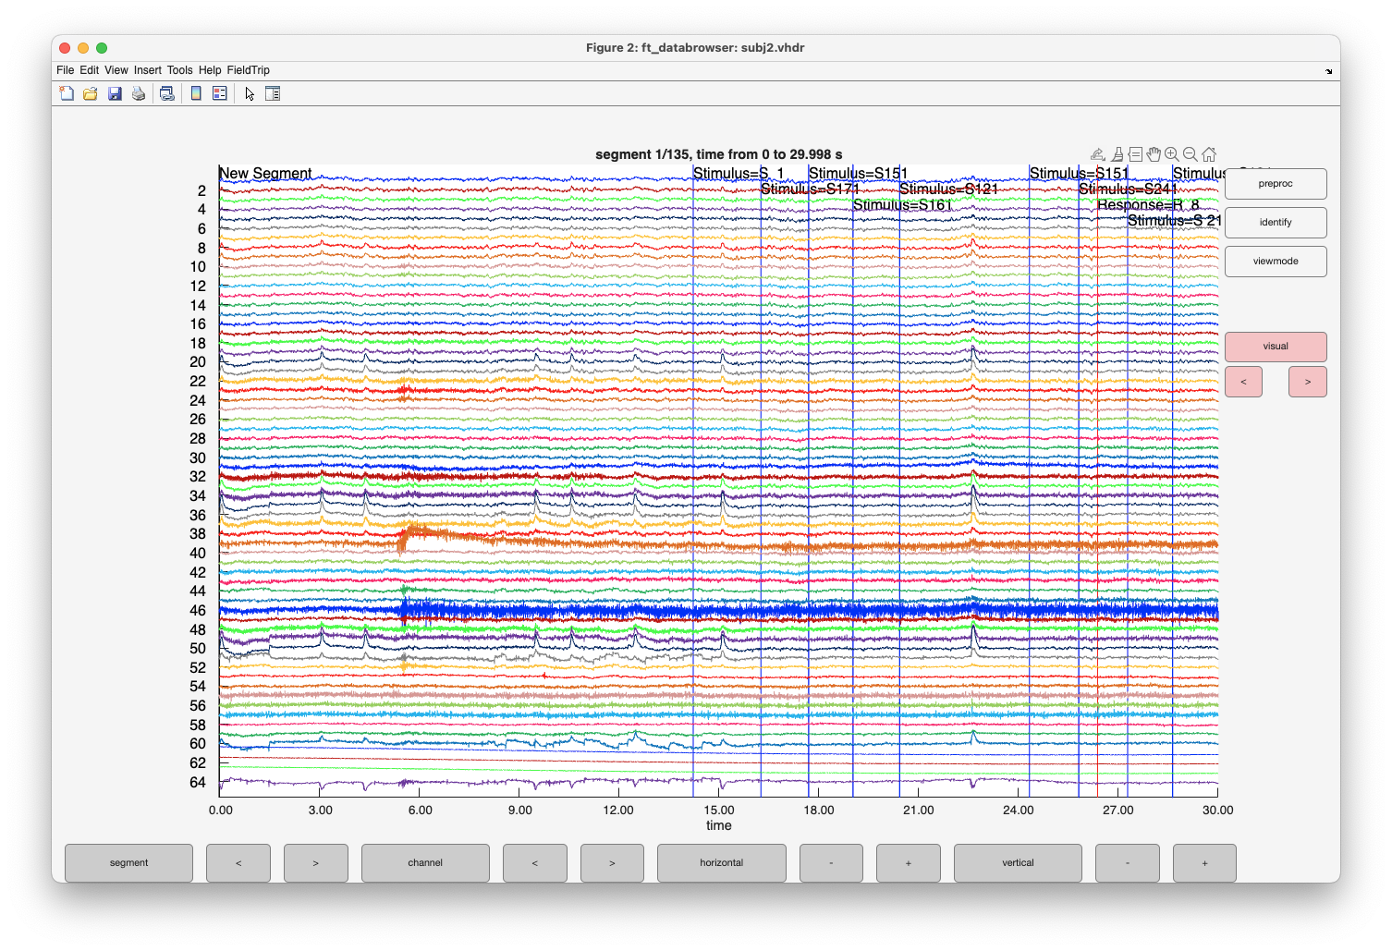The image size is (1392, 951).
Task: Toggle the Insert Legend toolbar button
Action: tap(220, 93)
